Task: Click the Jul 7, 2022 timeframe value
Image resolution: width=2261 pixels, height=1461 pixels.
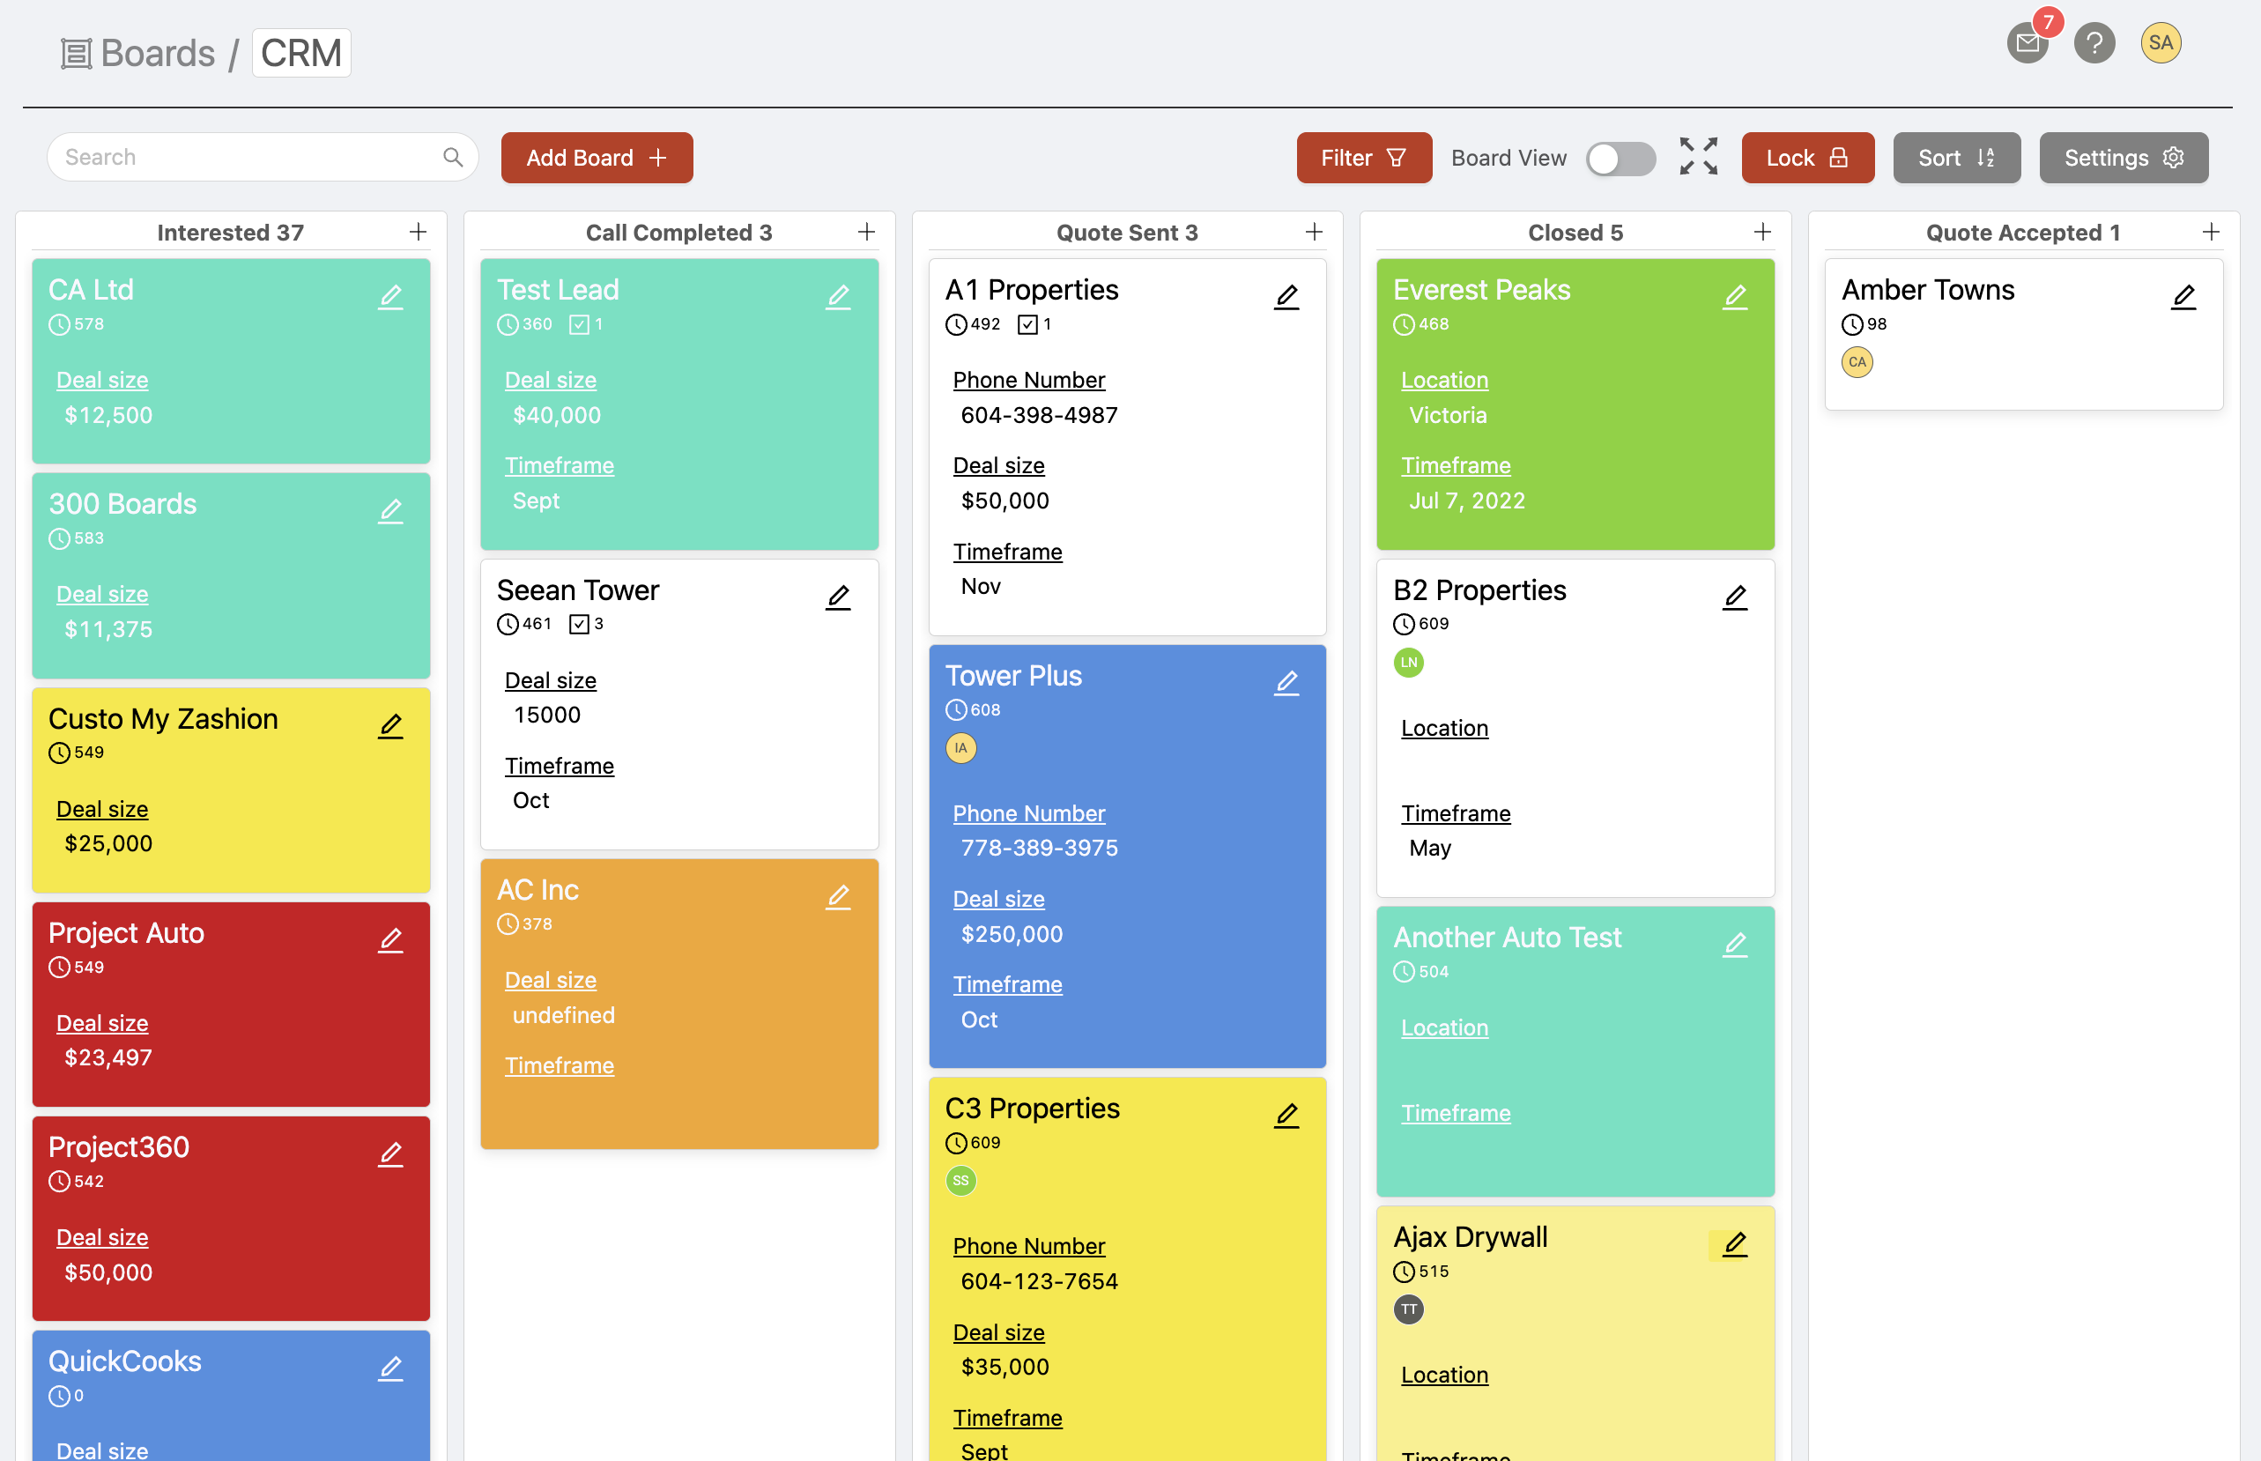Action: 1467,501
